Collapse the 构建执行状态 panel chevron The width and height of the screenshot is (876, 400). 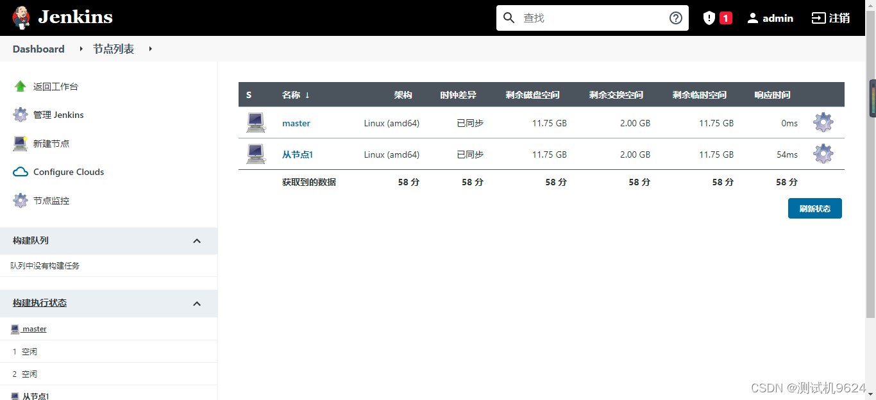pyautogui.click(x=197, y=304)
